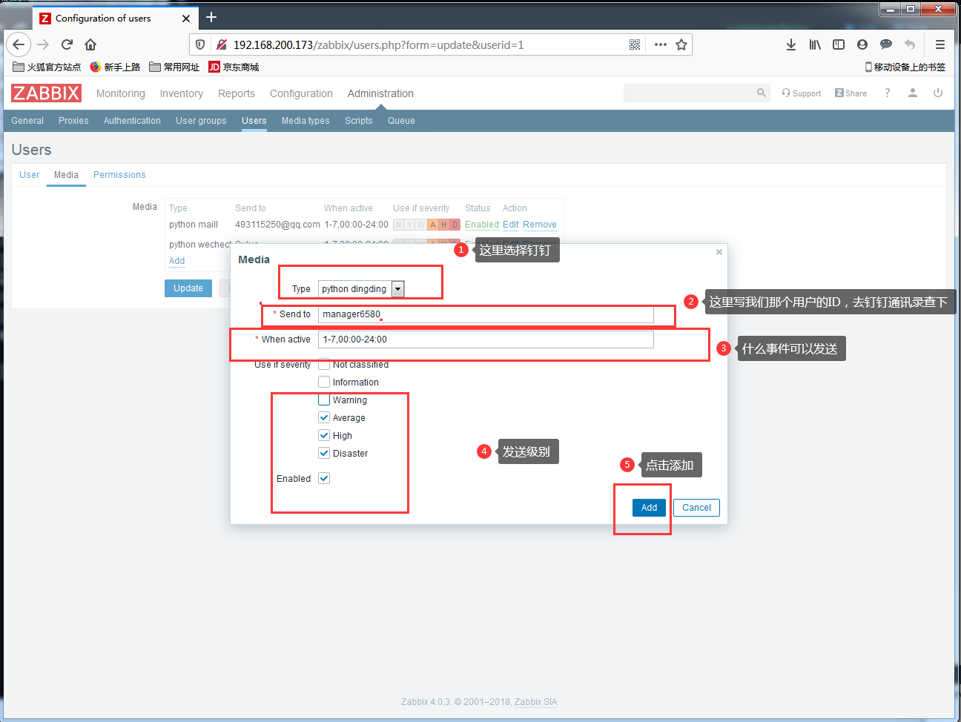961x722 pixels.
Task: Click the Send to input field
Action: (486, 314)
